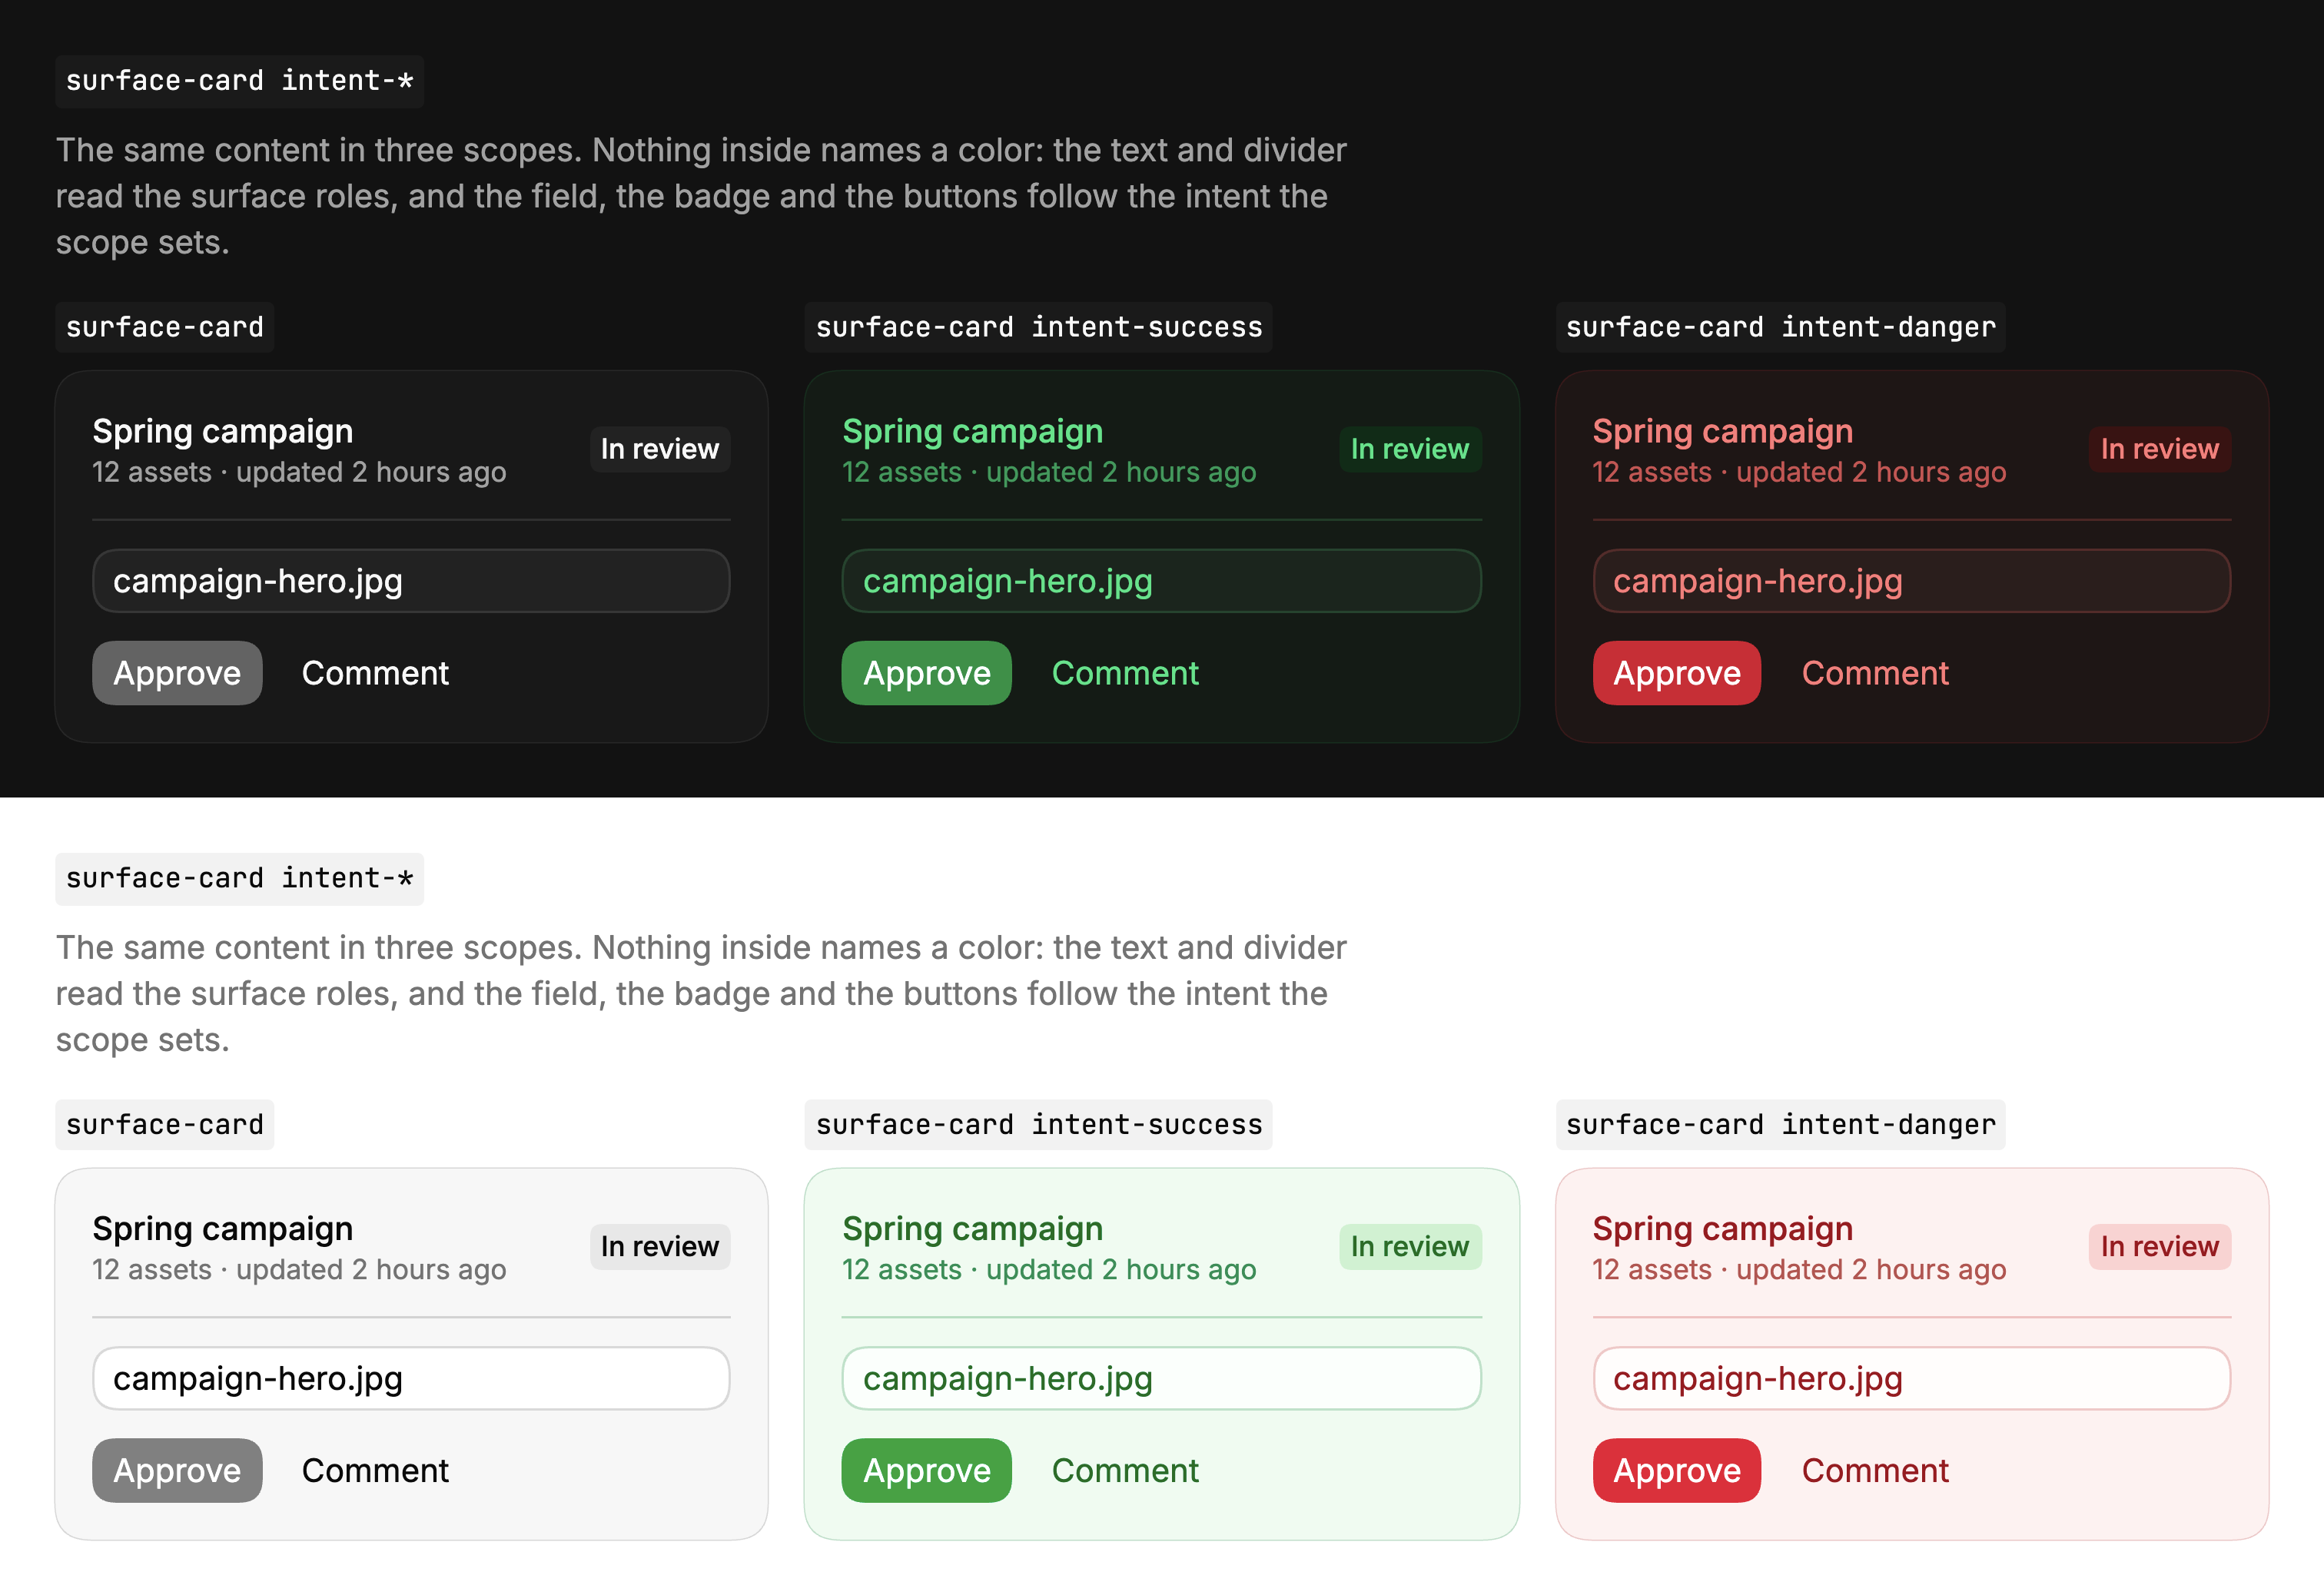Click the dark section's 'surface-card intent-*' heading label
2324x1595 pixels.
point(240,81)
